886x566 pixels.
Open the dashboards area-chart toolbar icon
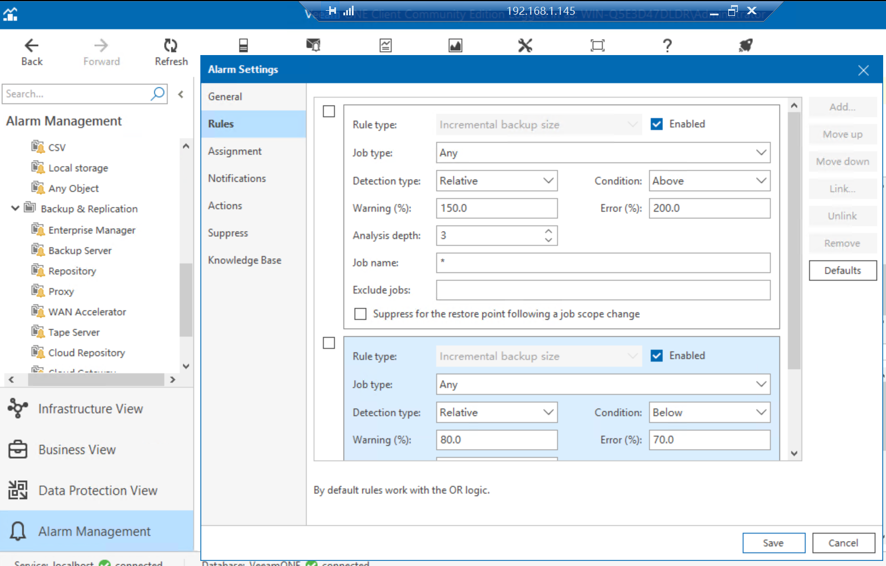pos(455,45)
